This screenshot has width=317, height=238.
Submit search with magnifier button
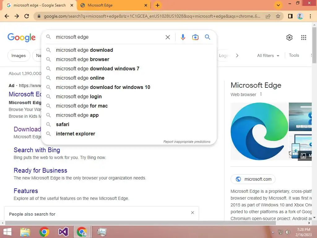207,37
